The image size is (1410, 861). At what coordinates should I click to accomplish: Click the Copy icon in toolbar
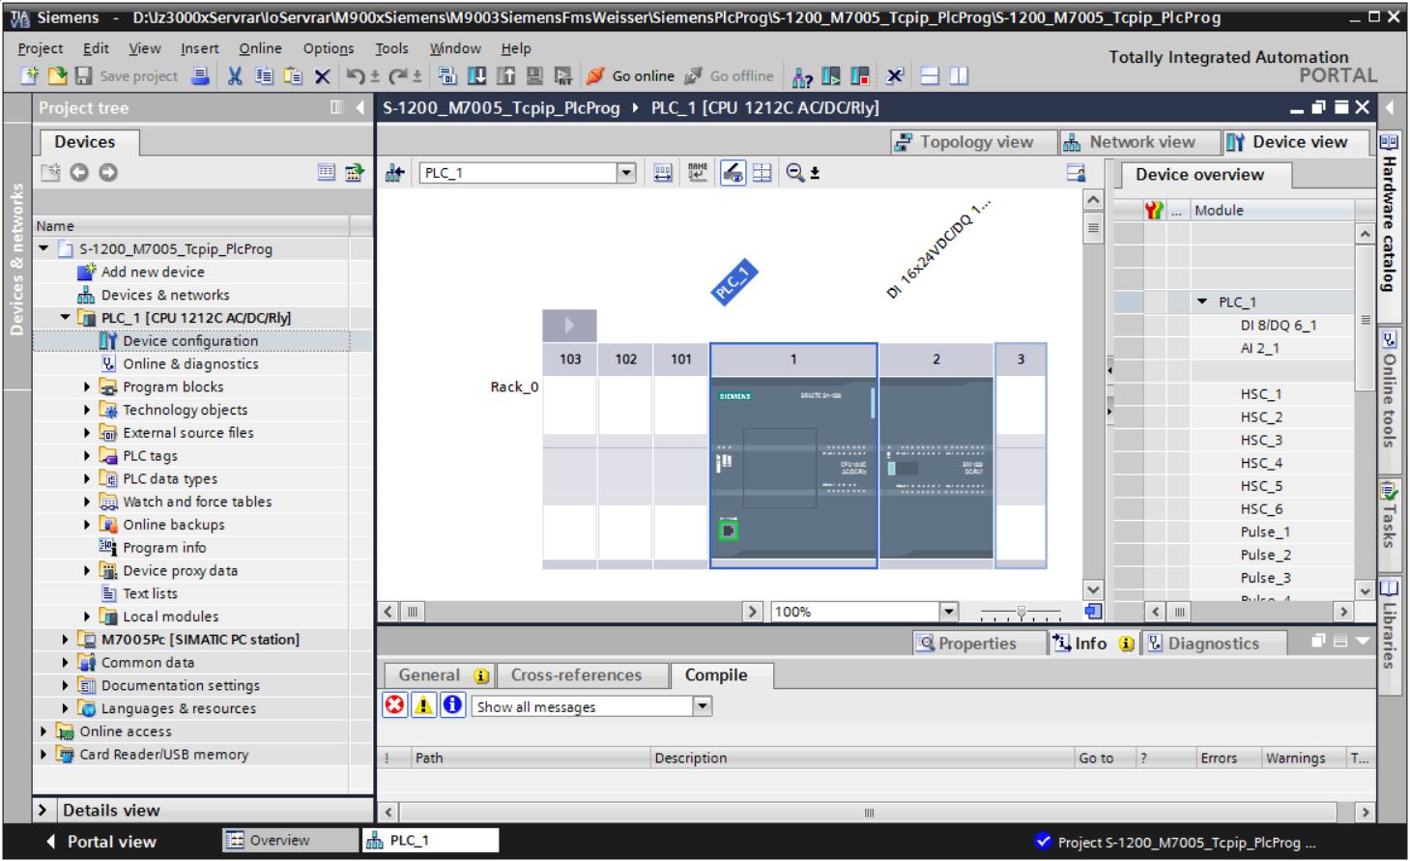[x=264, y=76]
